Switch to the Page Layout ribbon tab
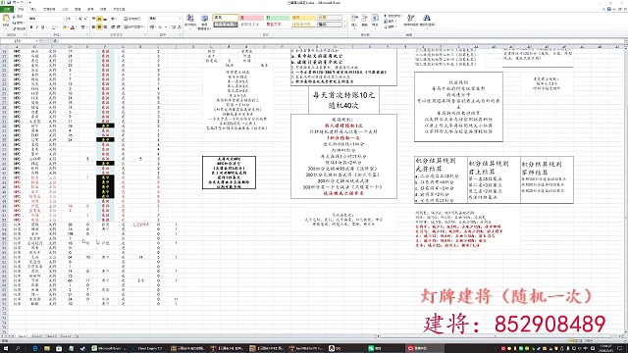The image size is (628, 353). 49,9
